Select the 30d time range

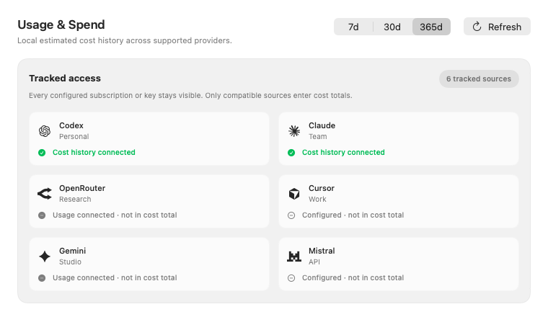[392, 27]
